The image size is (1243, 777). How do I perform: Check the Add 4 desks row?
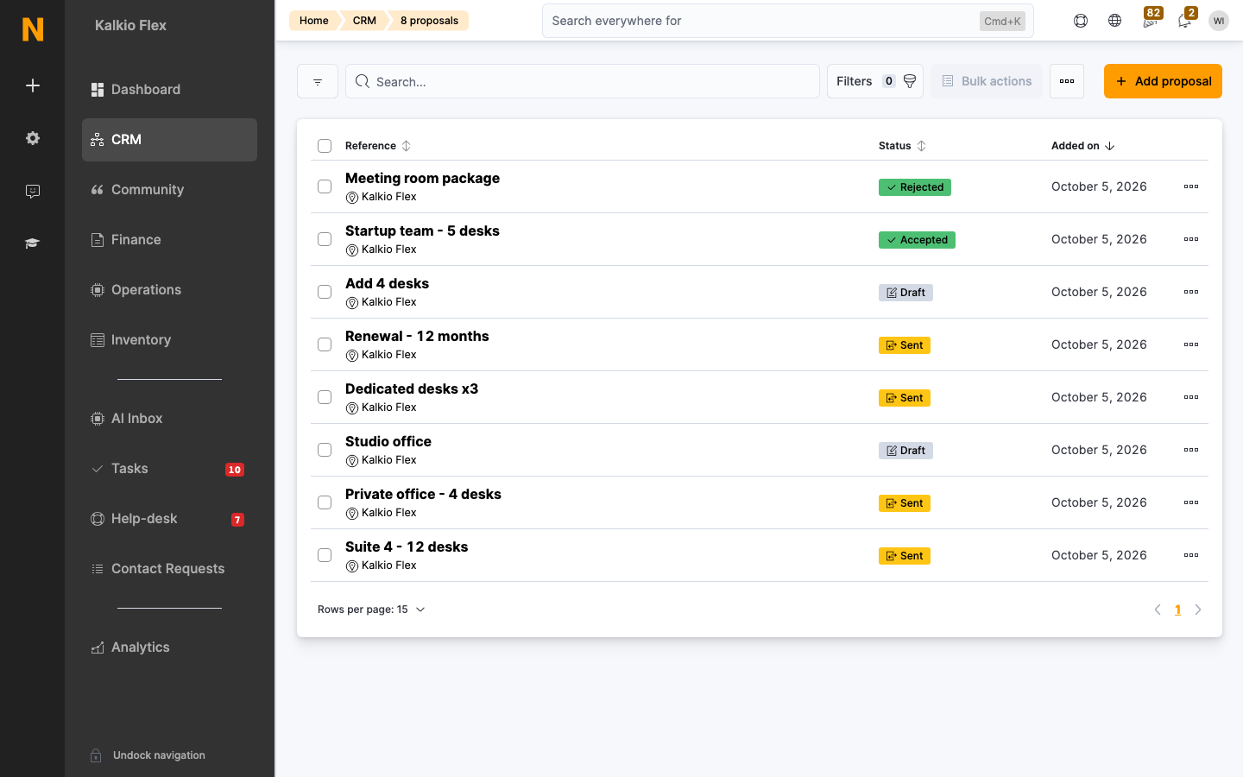(325, 292)
